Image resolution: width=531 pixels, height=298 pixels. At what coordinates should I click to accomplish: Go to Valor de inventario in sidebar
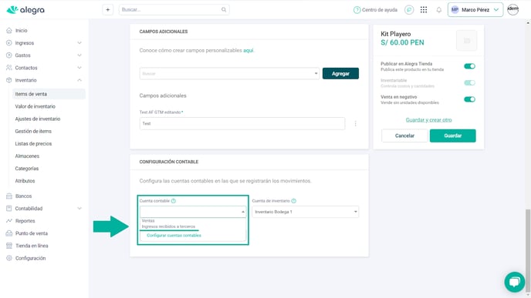coord(35,106)
